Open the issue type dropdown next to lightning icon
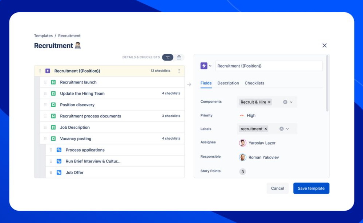 pyautogui.click(x=210, y=66)
